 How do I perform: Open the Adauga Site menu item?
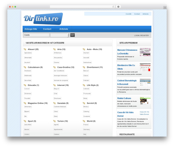[x=31, y=29]
